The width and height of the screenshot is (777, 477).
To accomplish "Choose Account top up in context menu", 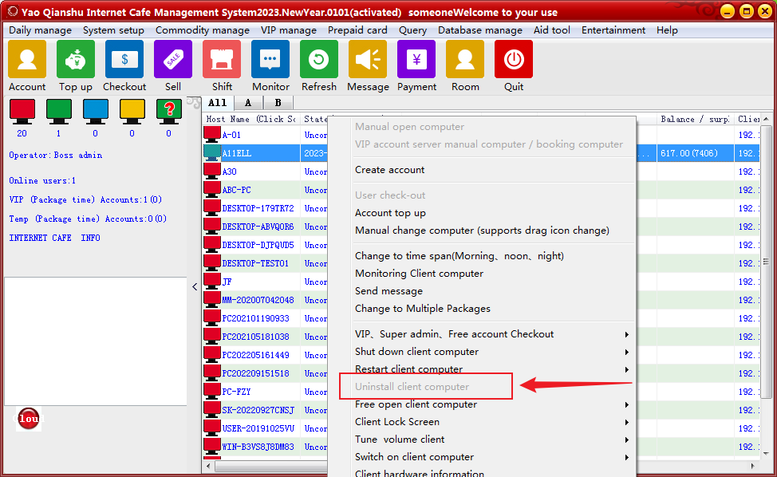I will click(390, 213).
